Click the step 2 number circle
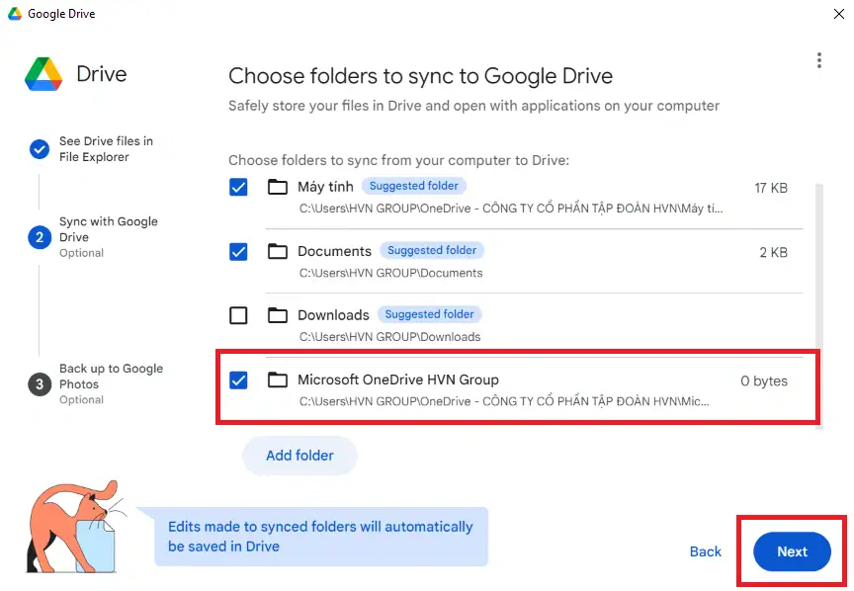This screenshot has height=591, width=854. [40, 237]
